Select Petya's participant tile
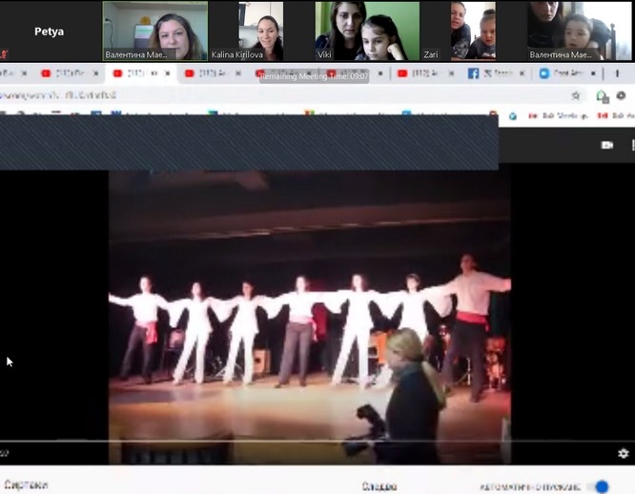Viewport: 635px width, 494px height. (49, 31)
